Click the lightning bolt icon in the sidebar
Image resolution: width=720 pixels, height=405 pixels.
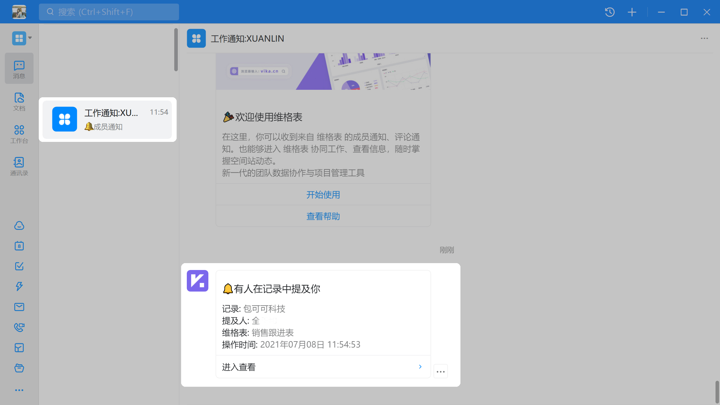pyautogui.click(x=19, y=286)
